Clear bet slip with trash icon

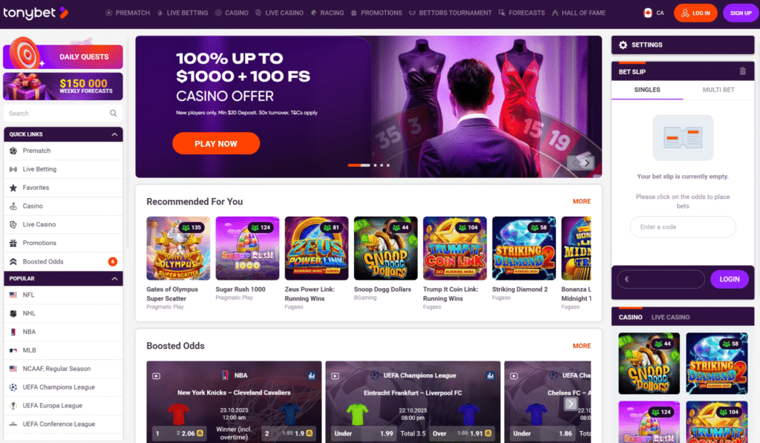click(x=742, y=71)
